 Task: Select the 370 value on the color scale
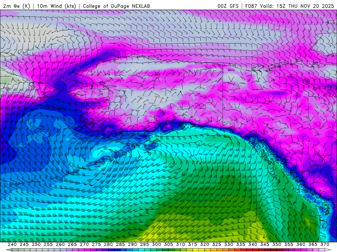325,244
